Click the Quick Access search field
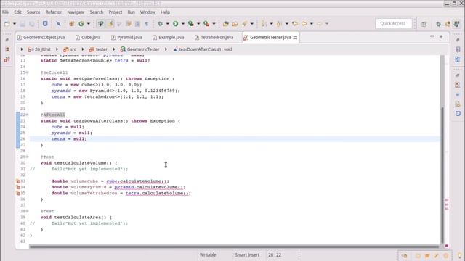The width and height of the screenshot is (465, 261). coord(394,24)
